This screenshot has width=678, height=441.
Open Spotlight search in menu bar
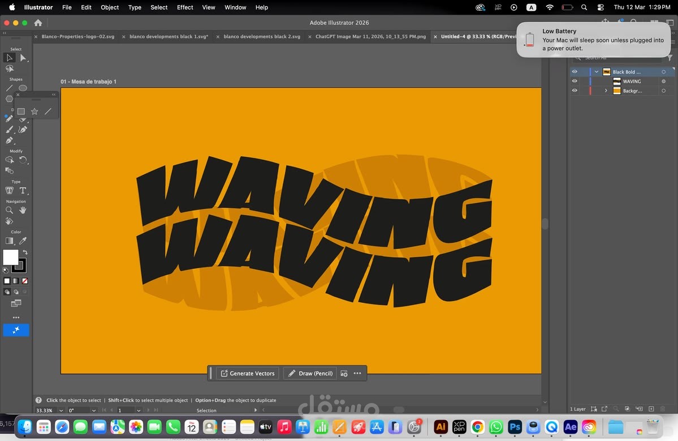tap(584, 7)
